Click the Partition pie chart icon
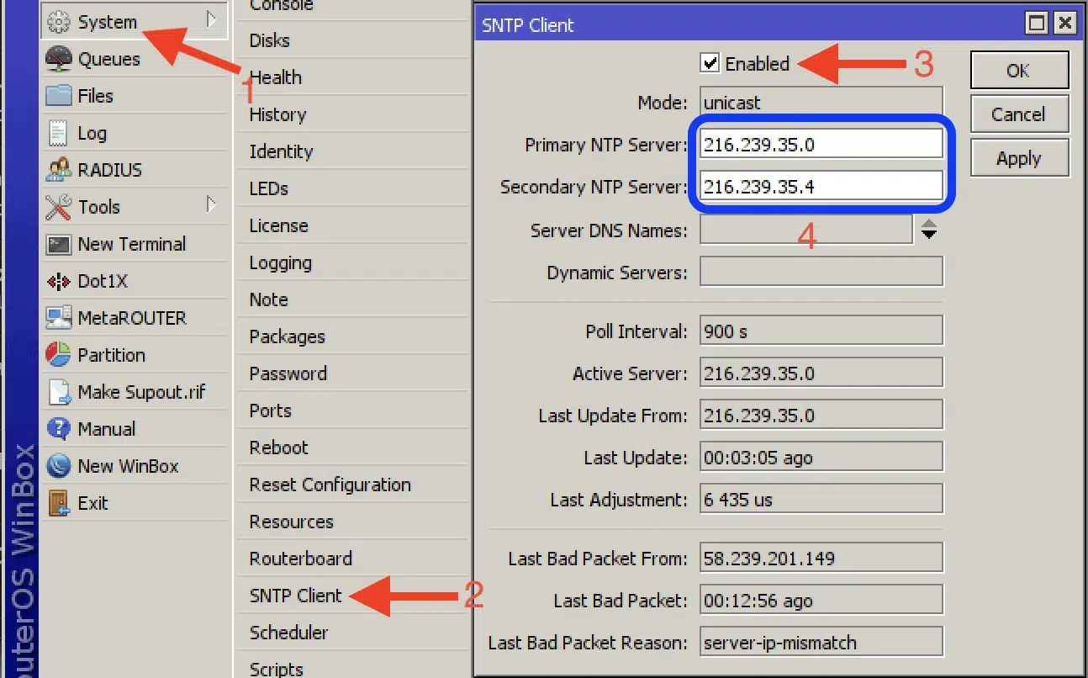Viewport: 1088px width, 678px height. [58, 355]
